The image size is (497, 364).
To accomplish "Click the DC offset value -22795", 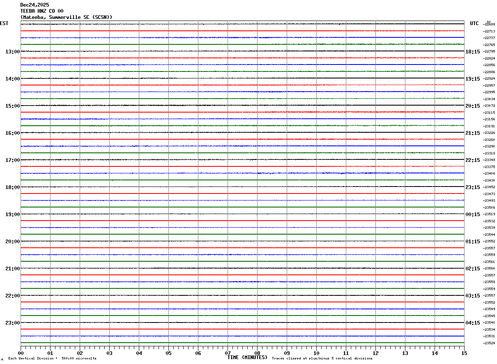I will click(x=489, y=51).
